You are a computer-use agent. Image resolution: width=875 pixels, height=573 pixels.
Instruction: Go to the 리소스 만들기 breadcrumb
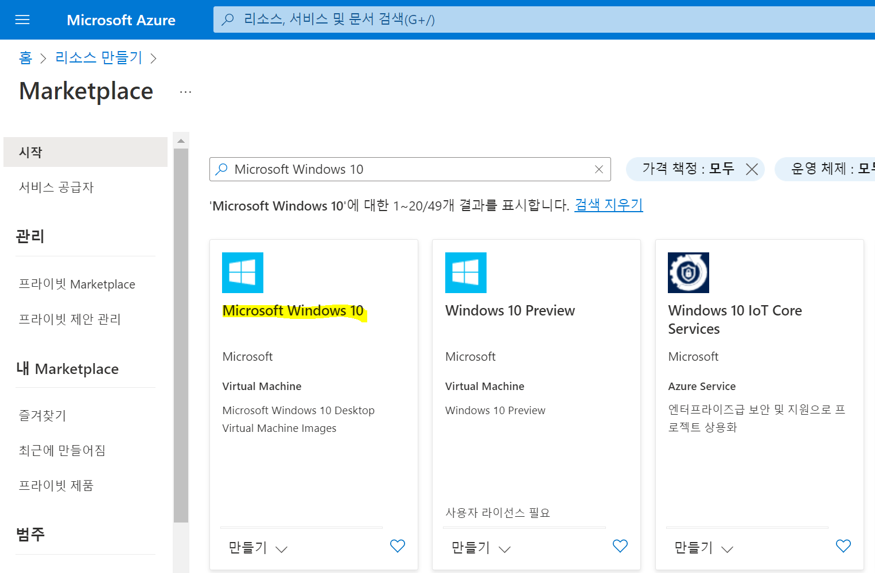pyautogui.click(x=99, y=58)
